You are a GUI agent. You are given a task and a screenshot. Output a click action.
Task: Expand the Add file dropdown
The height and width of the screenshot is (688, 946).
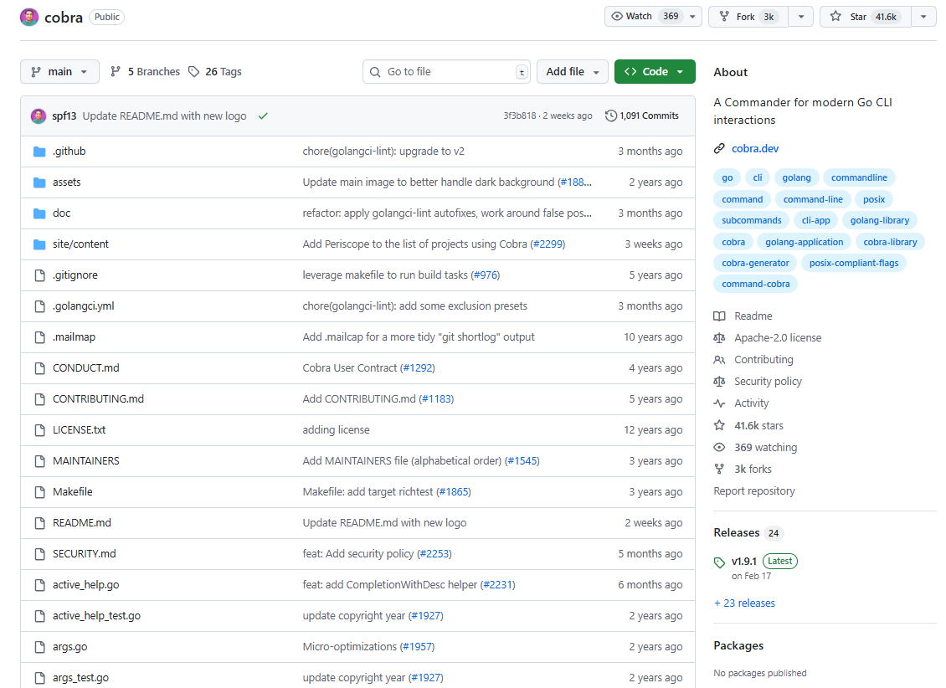point(572,72)
